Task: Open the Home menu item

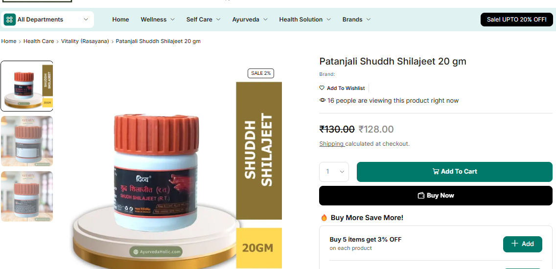Action: click(x=120, y=20)
